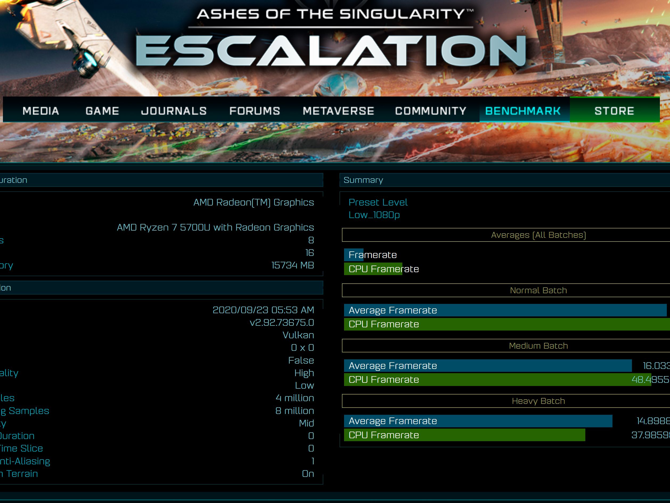Select METAVERSE in the navigation bar

[338, 111]
